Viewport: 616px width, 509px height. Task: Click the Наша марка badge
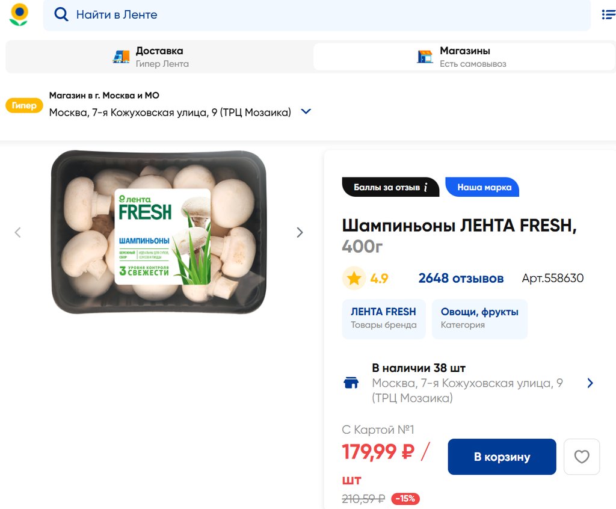[484, 187]
